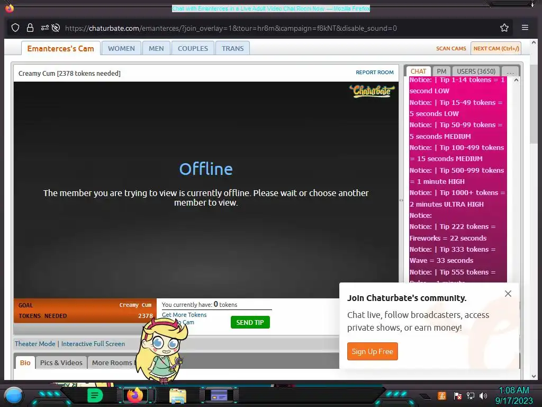The width and height of the screenshot is (542, 407).
Task: Click the 'Tip 222 tokens =' notice line
Action: coord(453,227)
